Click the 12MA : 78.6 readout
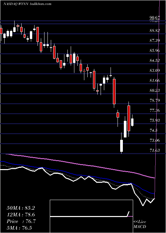 coord(21,215)
